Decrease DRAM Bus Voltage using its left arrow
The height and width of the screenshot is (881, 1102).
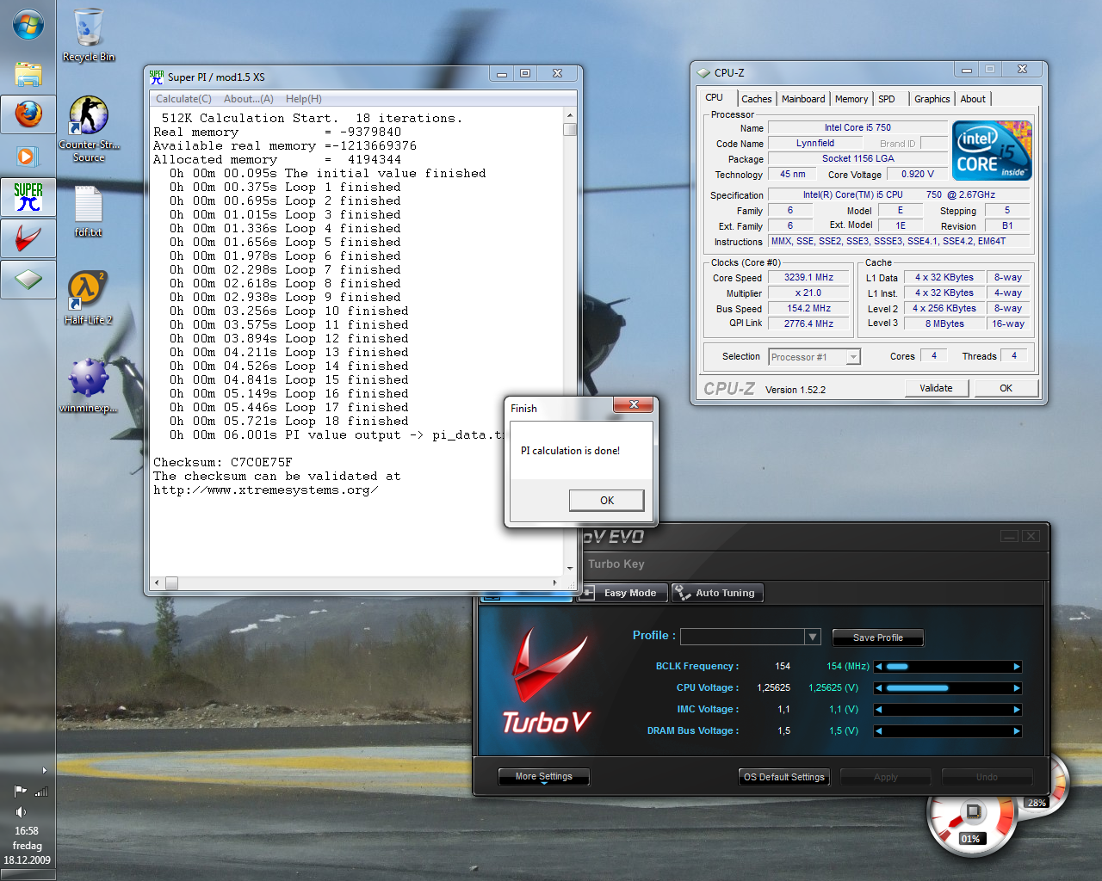[878, 731]
